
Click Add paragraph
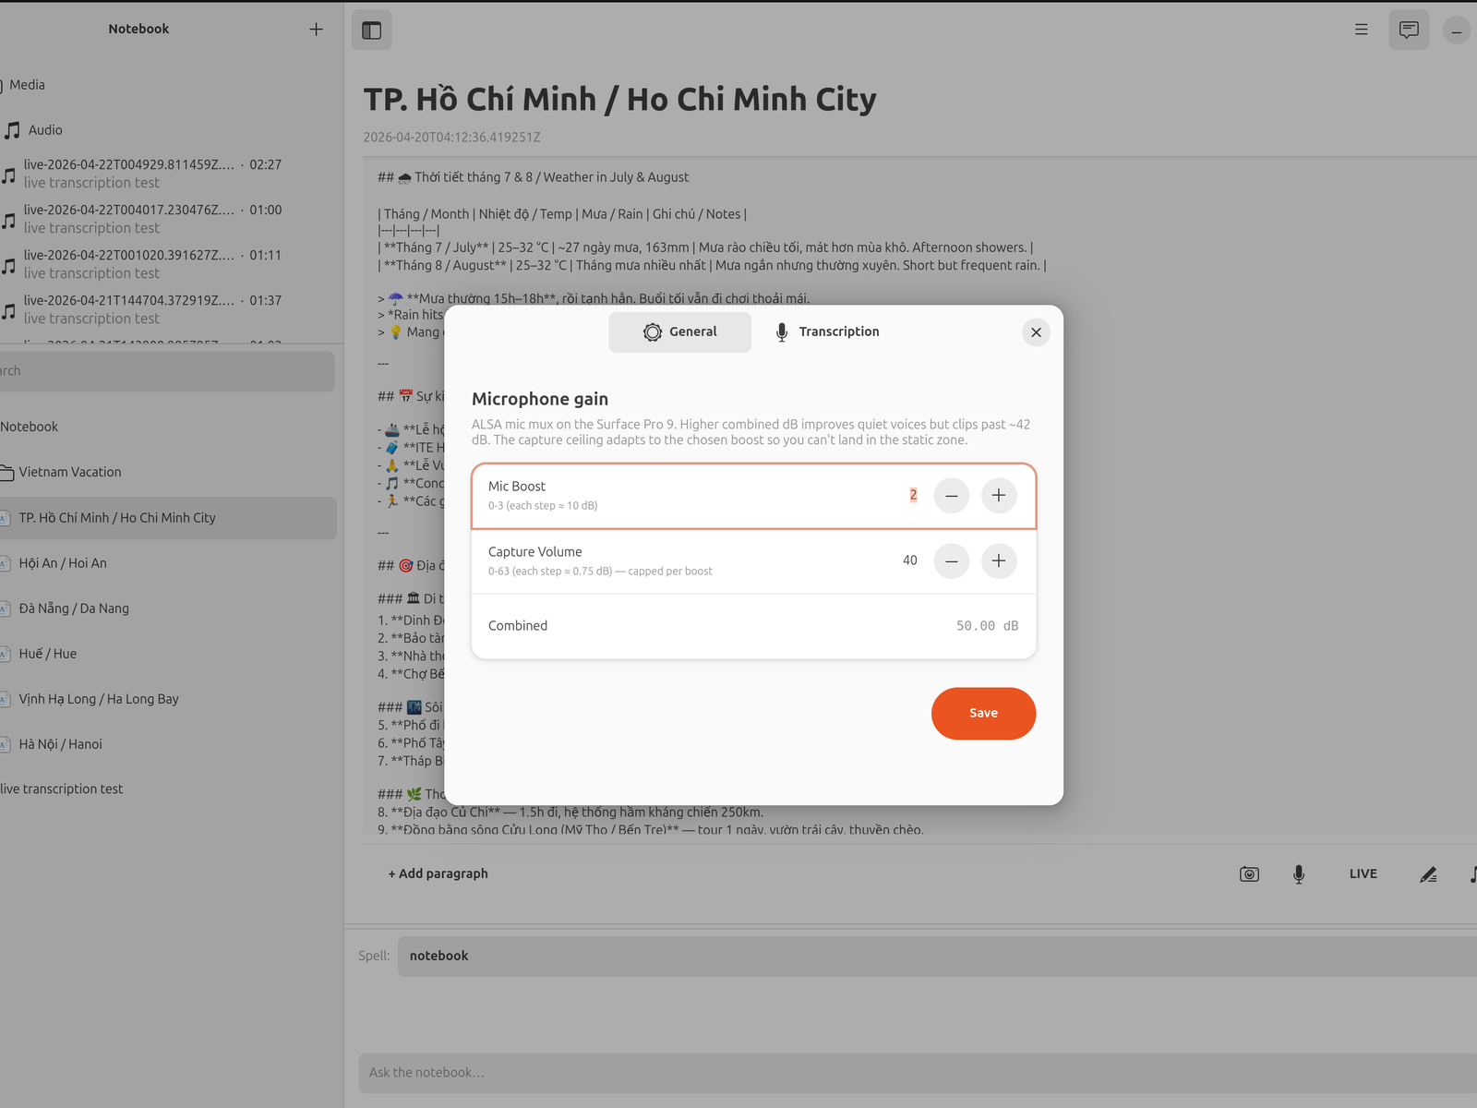438,873
